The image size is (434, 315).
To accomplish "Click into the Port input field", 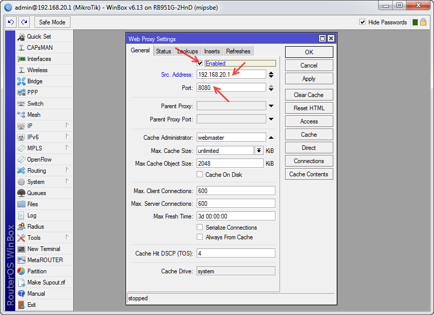I will [x=231, y=88].
